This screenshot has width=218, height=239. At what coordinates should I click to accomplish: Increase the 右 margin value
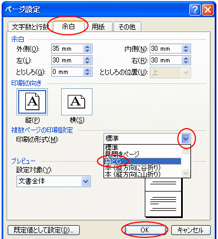point(186,59)
